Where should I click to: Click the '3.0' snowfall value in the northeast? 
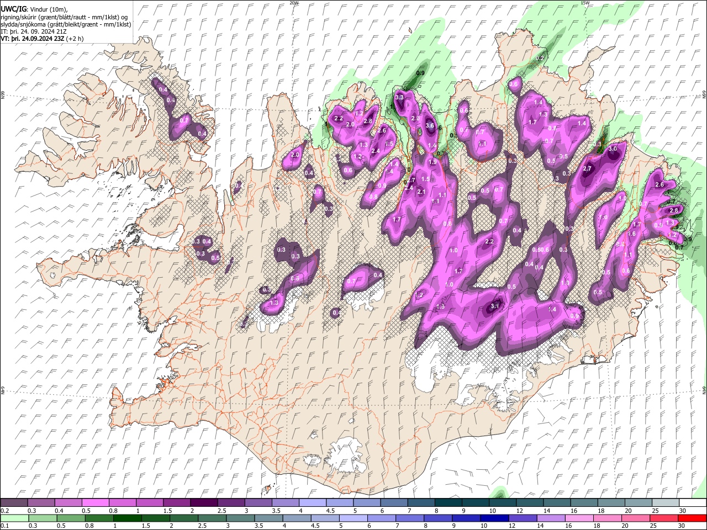(x=613, y=149)
